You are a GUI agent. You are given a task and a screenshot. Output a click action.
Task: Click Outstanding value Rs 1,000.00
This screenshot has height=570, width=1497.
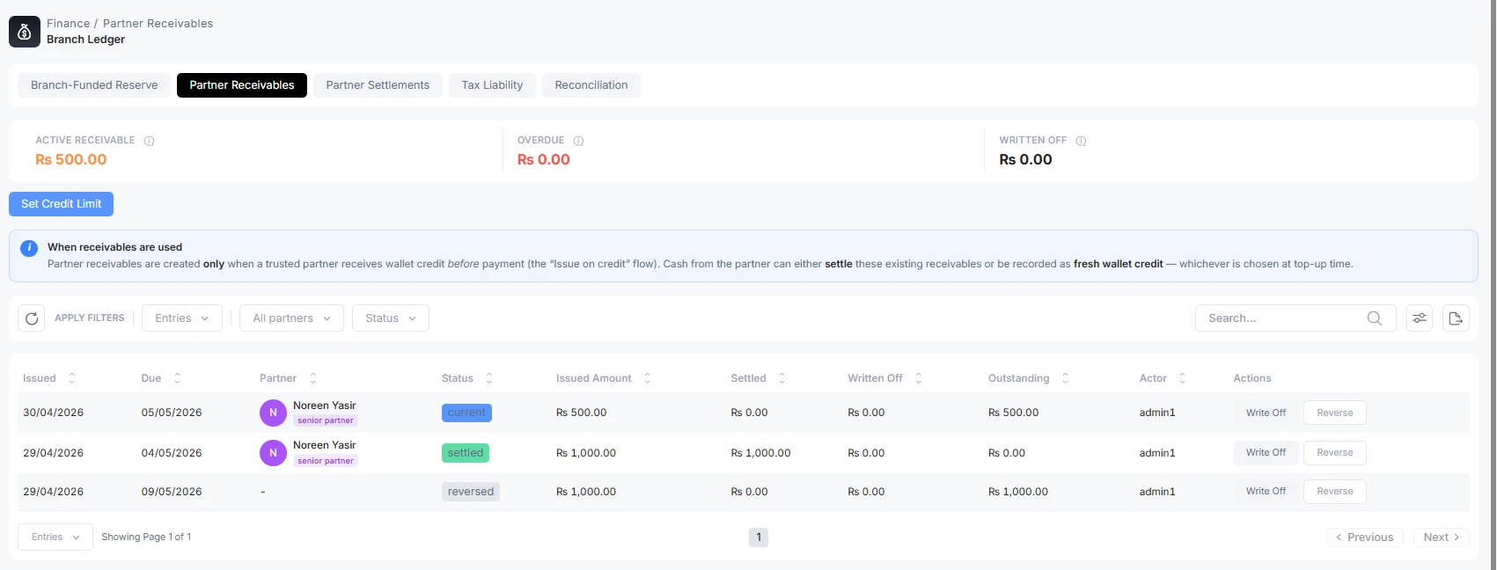tap(1018, 492)
